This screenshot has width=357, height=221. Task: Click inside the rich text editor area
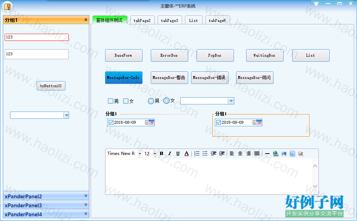208,176
